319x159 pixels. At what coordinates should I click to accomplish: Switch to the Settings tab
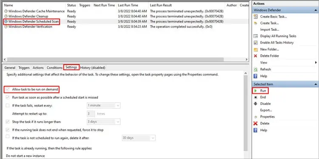point(71,67)
